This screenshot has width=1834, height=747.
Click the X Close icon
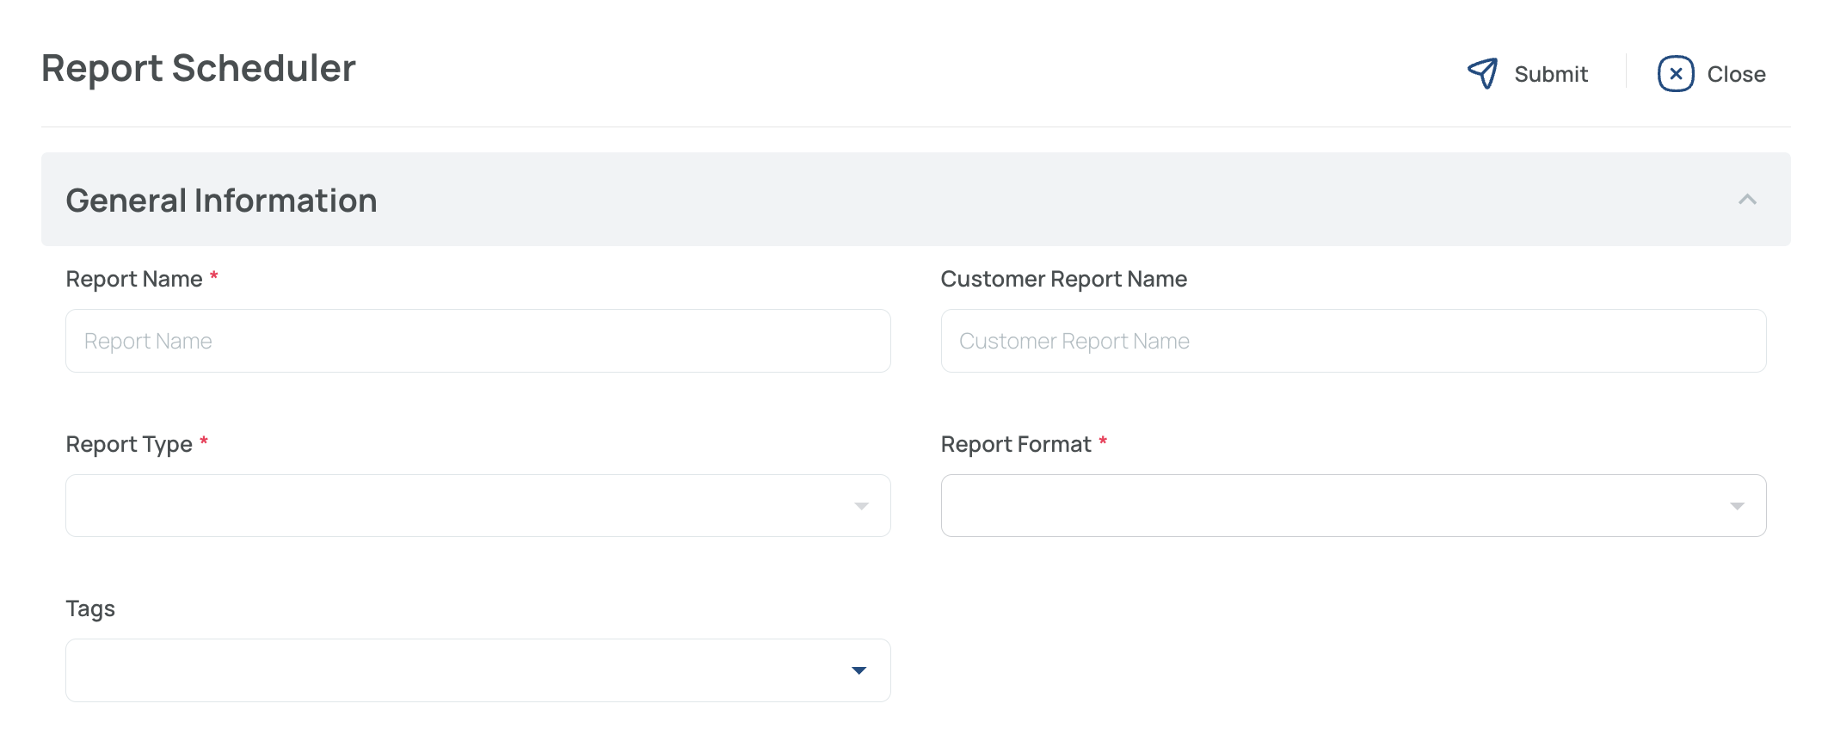click(1675, 74)
